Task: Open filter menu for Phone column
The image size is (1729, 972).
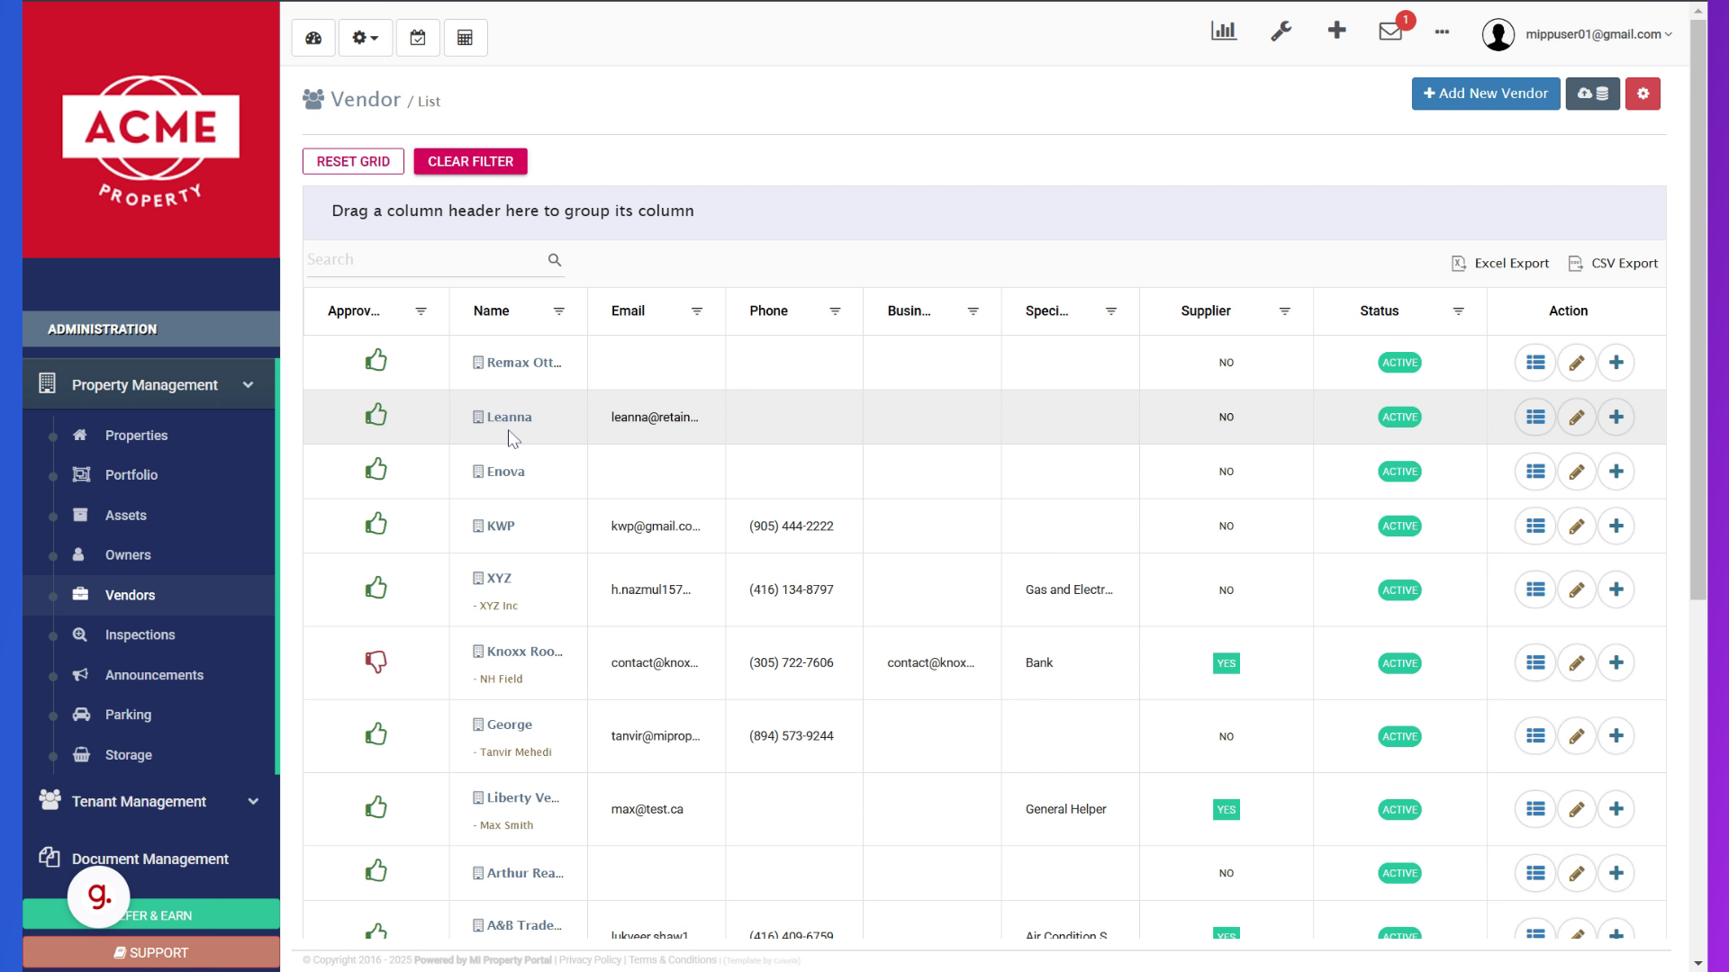Action: tap(835, 311)
